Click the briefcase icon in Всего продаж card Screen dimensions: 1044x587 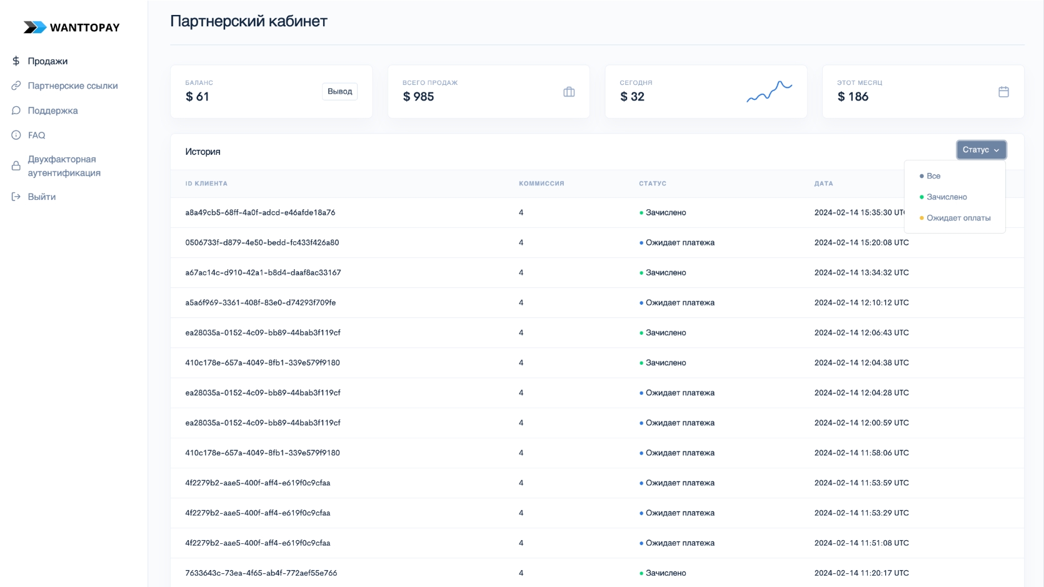[x=569, y=92]
